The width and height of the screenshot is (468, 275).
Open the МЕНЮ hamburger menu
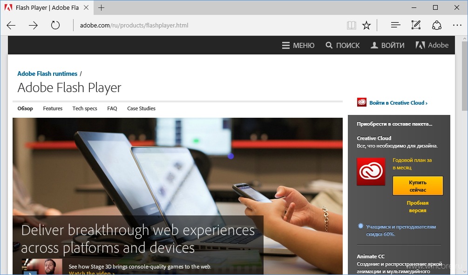click(x=298, y=45)
